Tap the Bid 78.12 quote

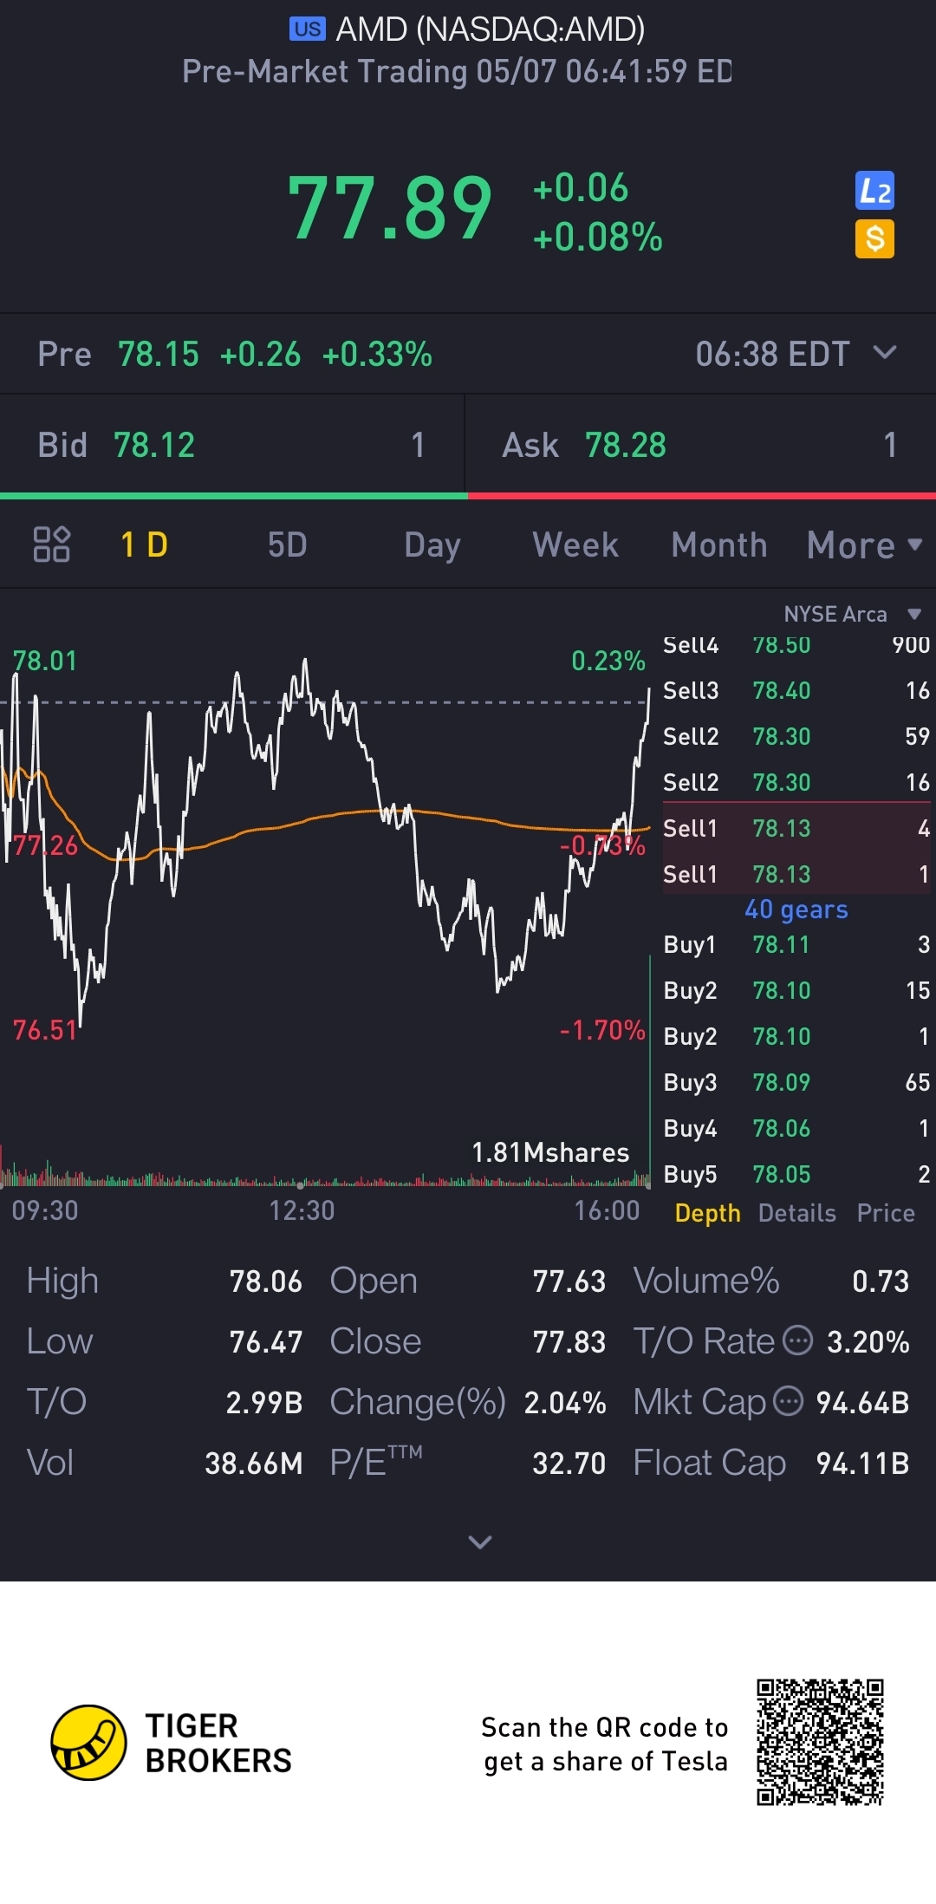pyautogui.click(x=232, y=445)
